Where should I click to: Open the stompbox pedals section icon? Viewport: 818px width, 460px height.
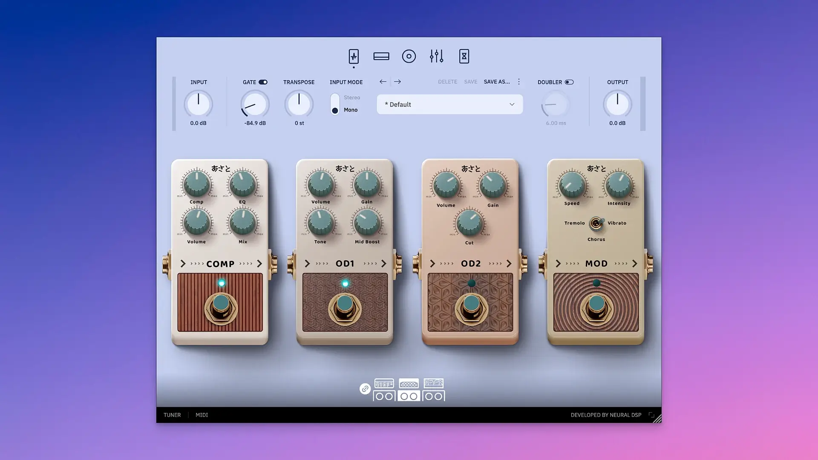[354, 56]
